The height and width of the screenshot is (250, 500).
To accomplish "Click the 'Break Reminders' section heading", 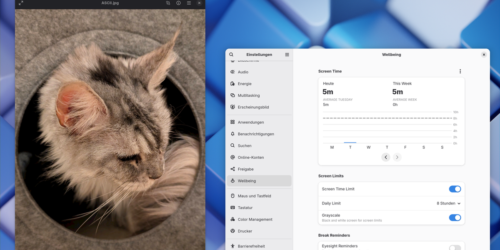I will tap(334, 235).
